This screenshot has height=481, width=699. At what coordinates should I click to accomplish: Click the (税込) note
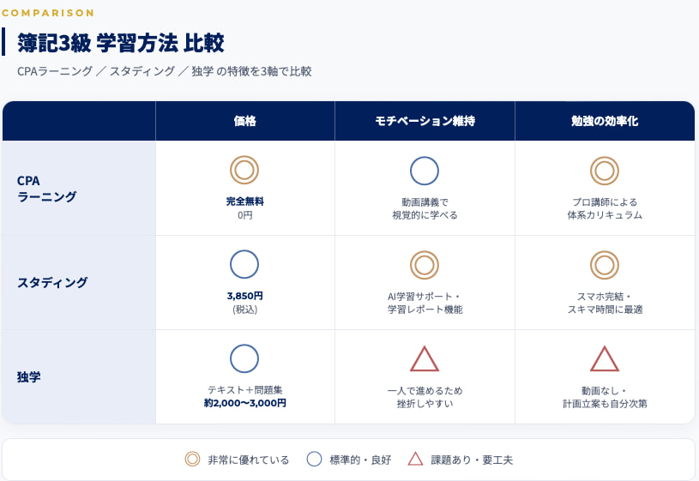(x=244, y=310)
